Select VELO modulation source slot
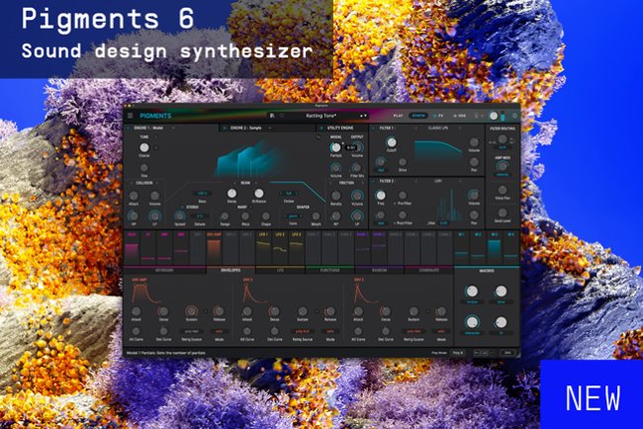This screenshot has width=643, height=429. (x=132, y=247)
